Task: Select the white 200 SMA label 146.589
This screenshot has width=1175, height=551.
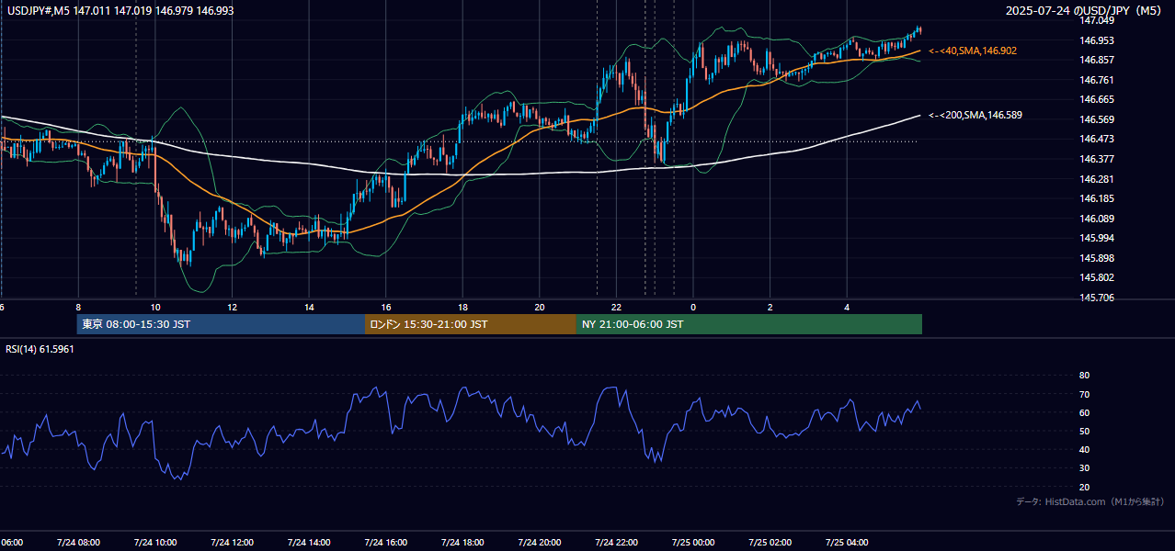Action: (975, 115)
